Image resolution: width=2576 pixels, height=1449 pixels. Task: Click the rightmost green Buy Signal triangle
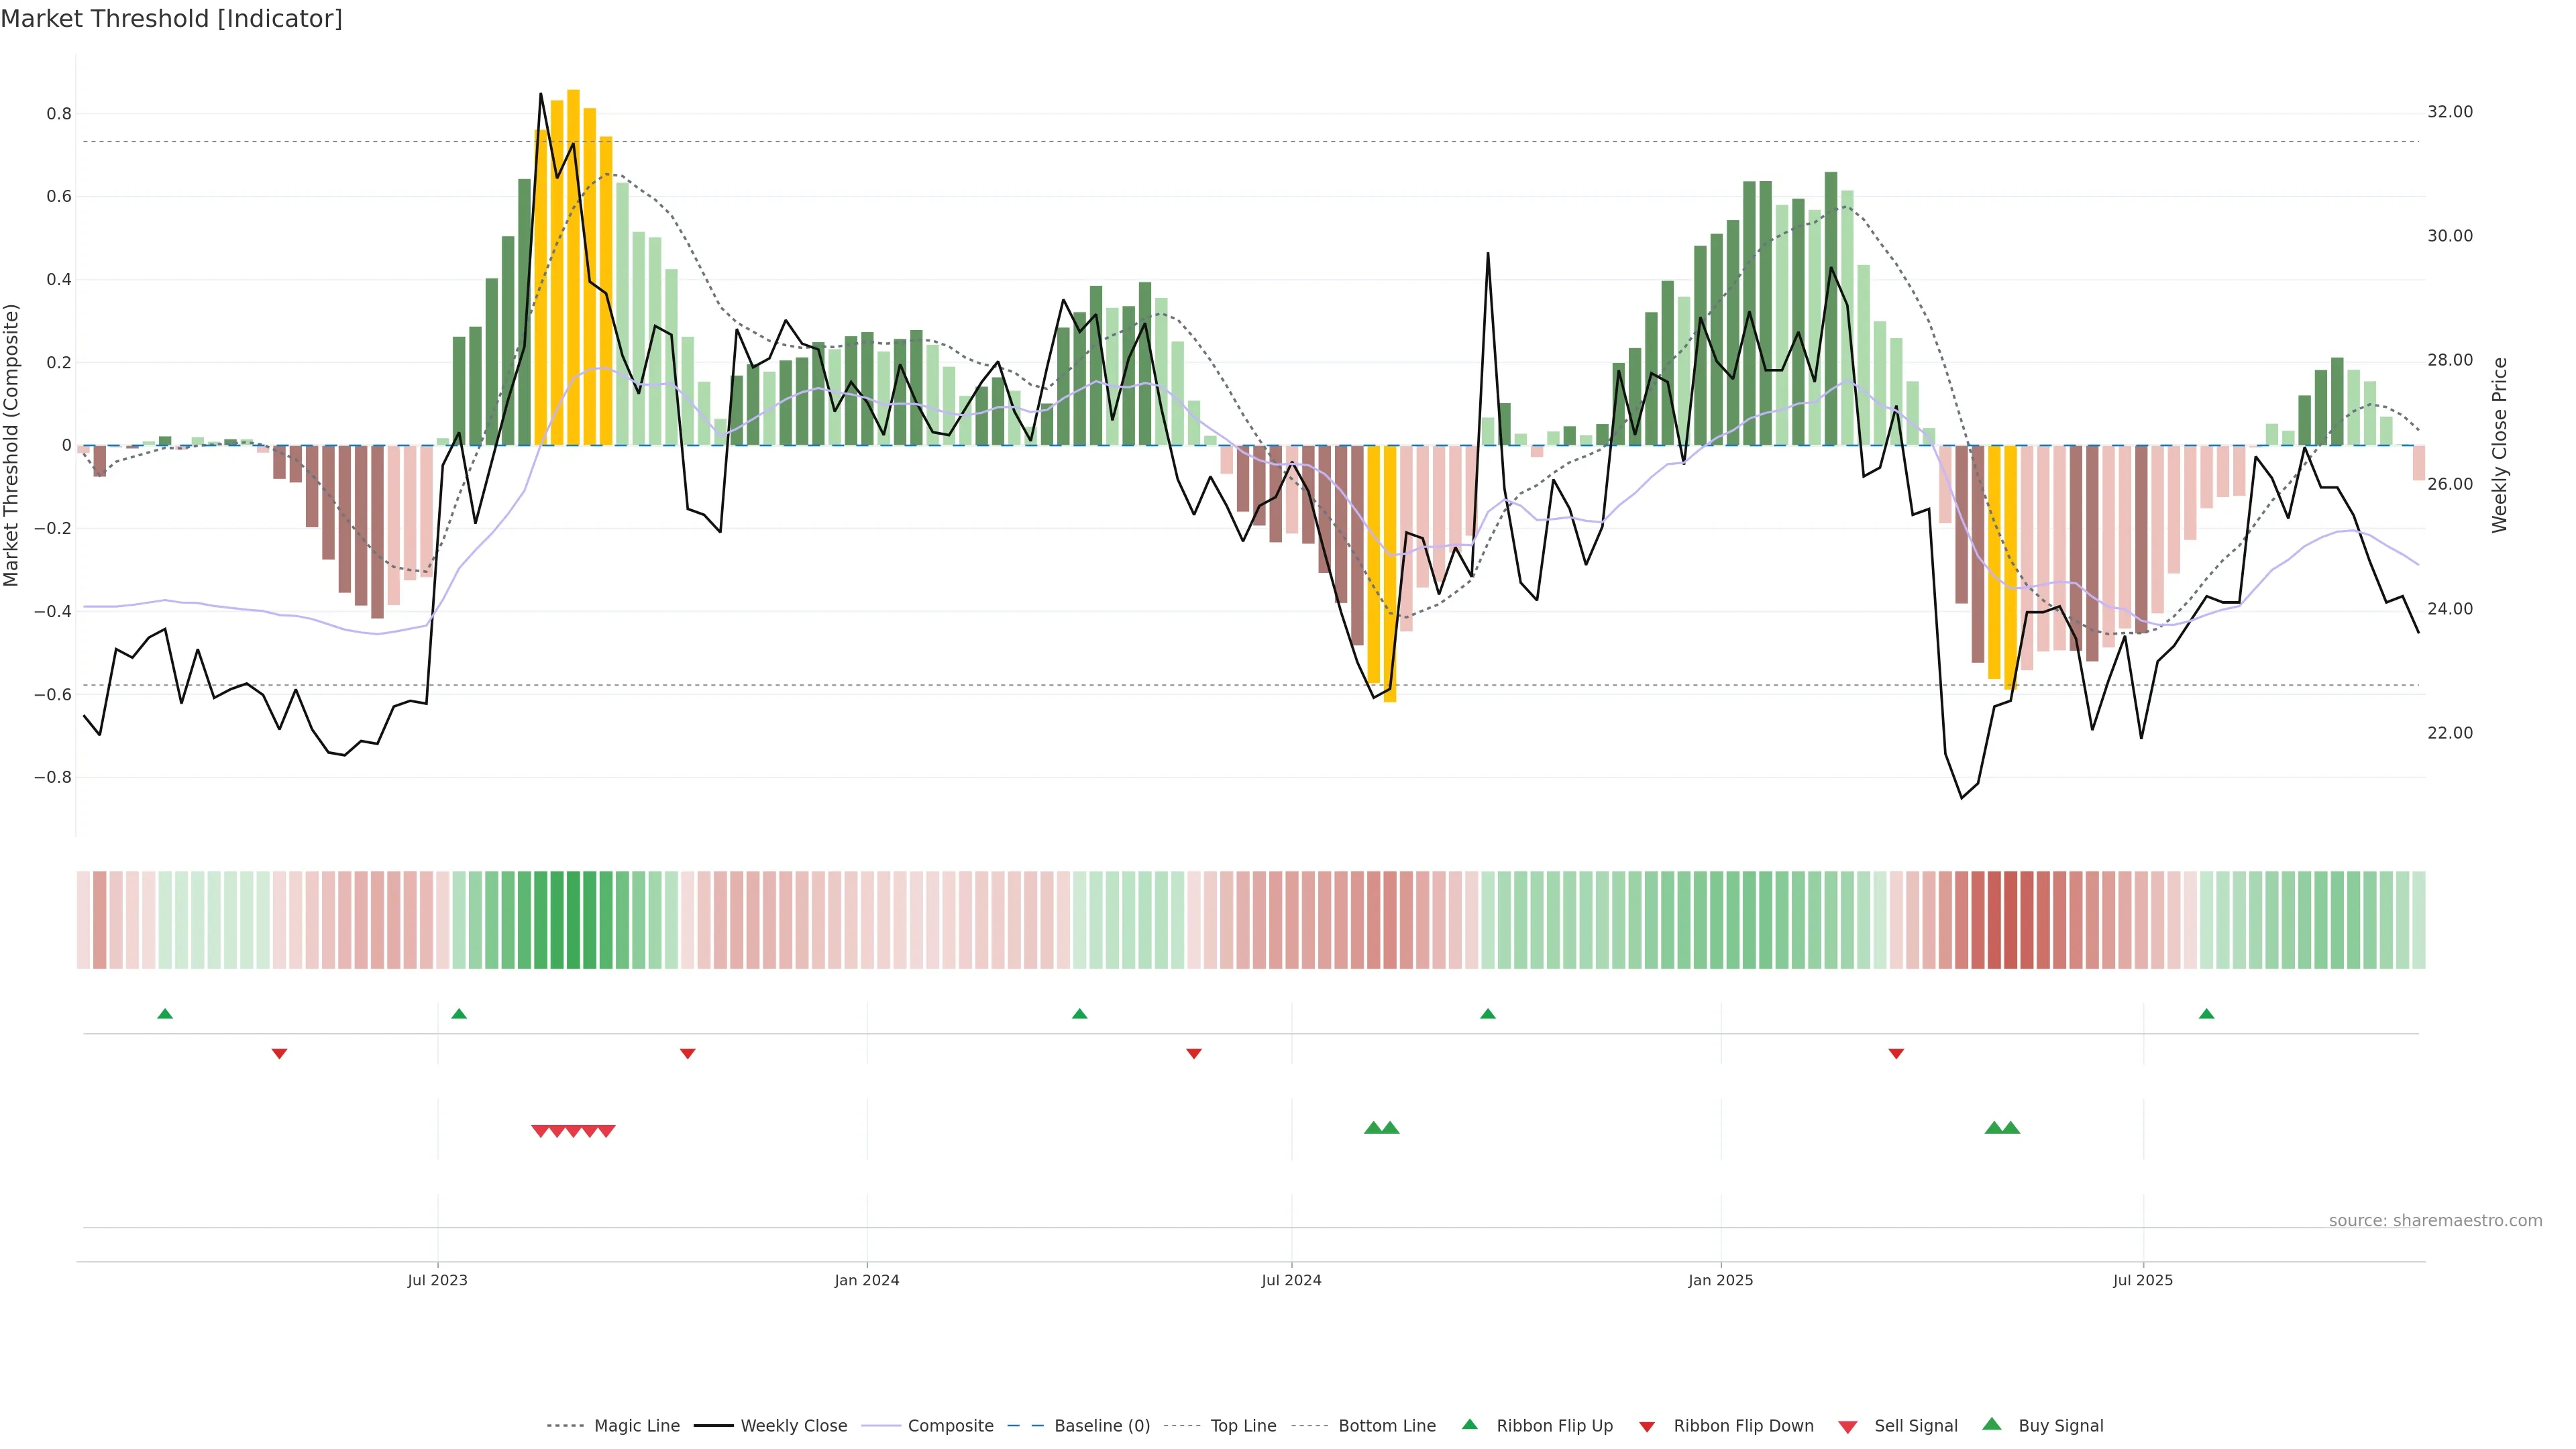pos(2011,1128)
